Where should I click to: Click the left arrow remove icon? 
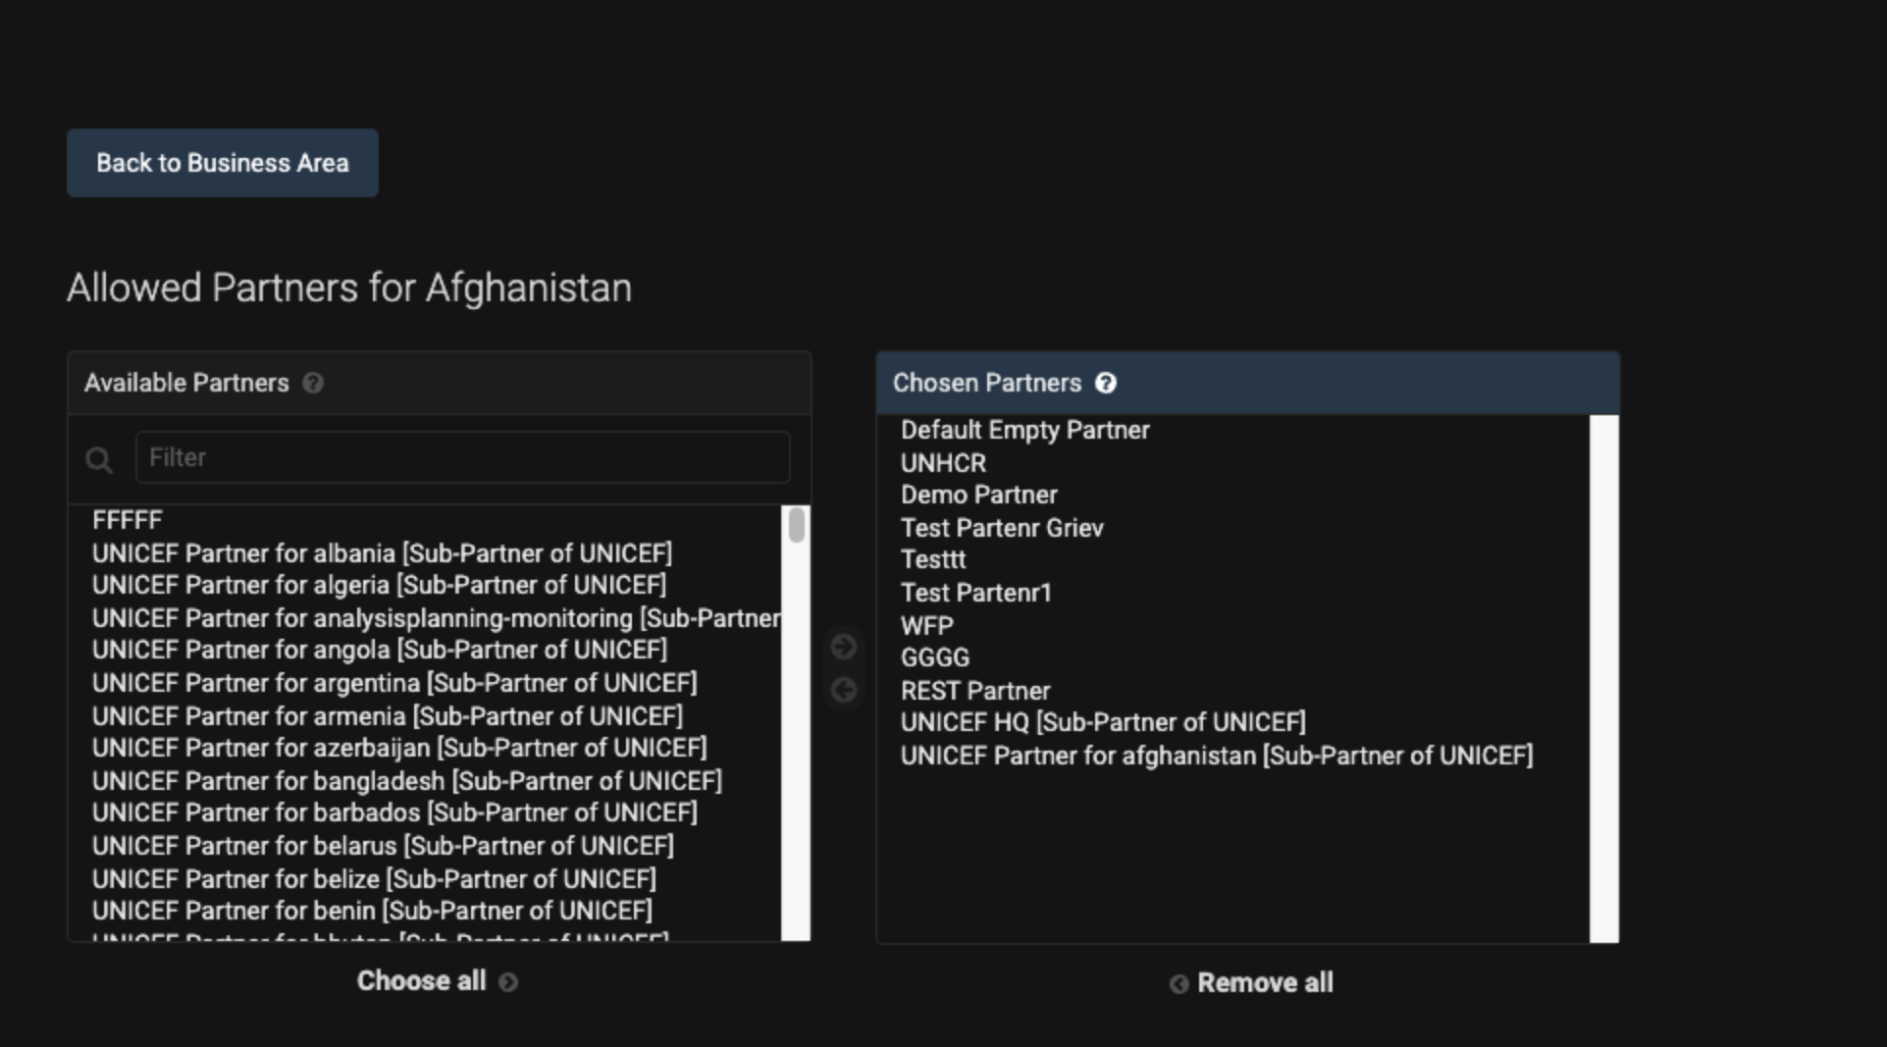[844, 691]
